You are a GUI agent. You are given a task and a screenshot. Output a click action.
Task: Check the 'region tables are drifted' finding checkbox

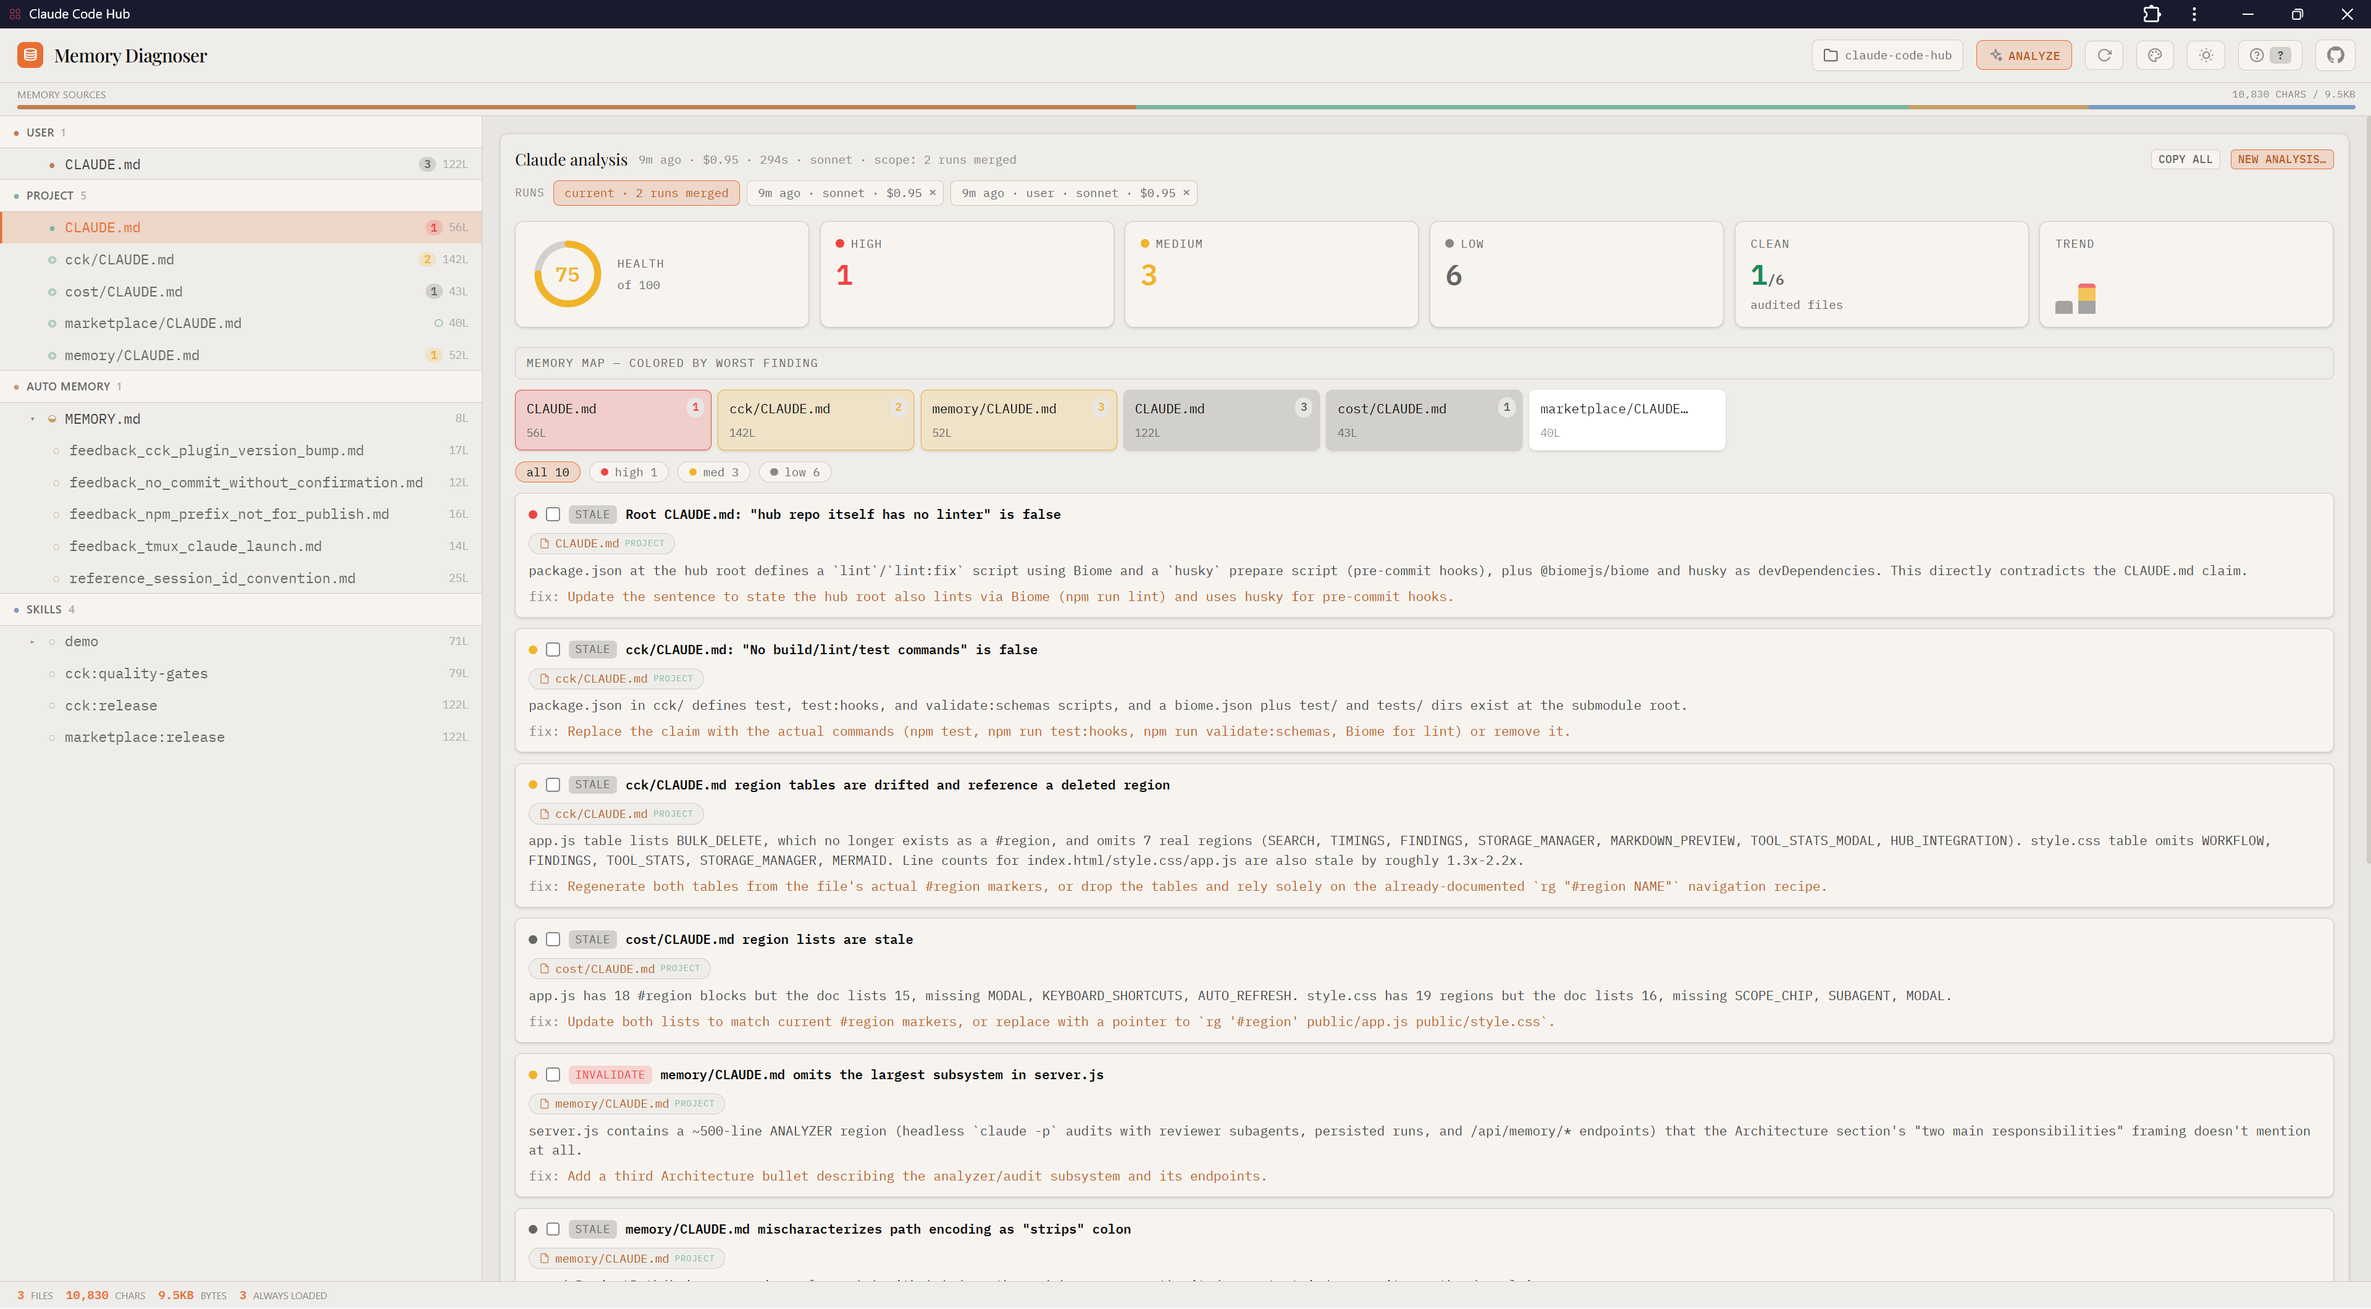tap(553, 785)
